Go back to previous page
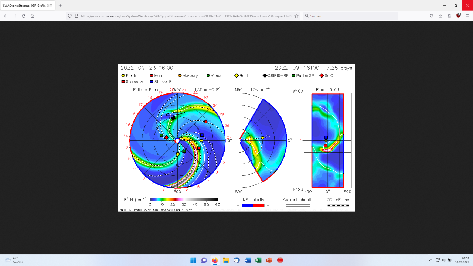The width and height of the screenshot is (473, 266). [x=6, y=16]
